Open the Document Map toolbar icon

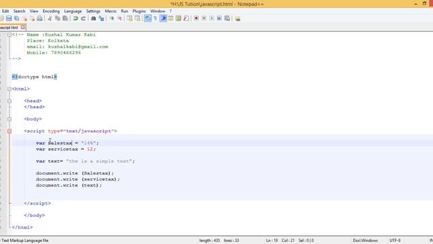point(179,18)
